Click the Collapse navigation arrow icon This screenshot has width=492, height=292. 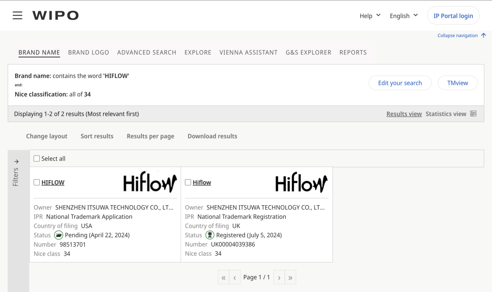click(x=483, y=36)
